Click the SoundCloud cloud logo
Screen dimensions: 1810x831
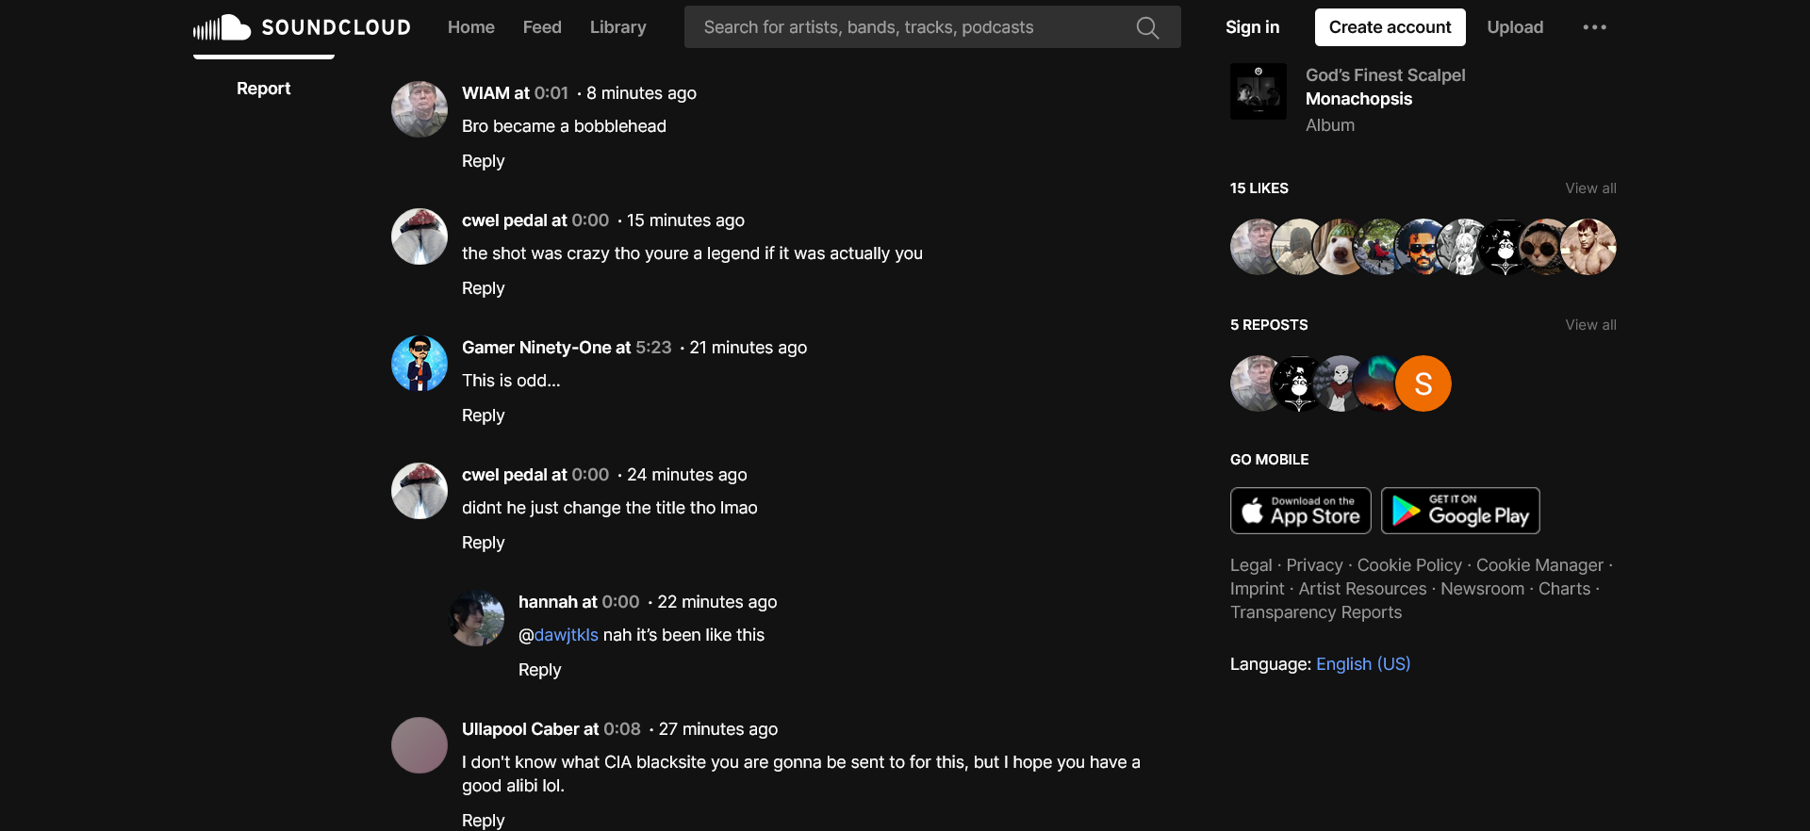(222, 27)
